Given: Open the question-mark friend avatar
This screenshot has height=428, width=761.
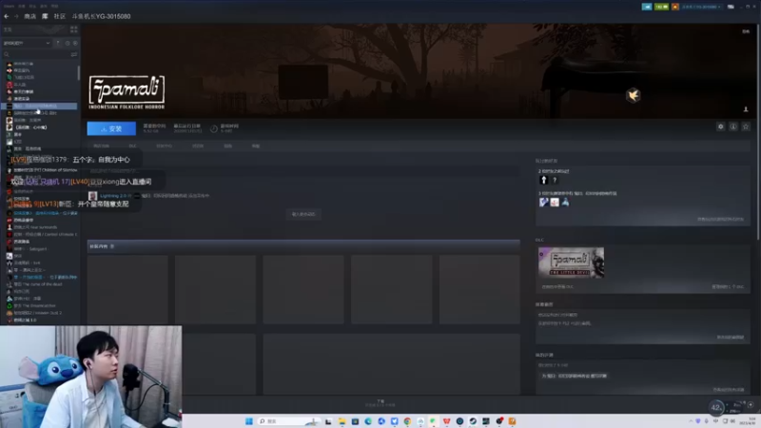Looking at the screenshot, I should 555,180.
